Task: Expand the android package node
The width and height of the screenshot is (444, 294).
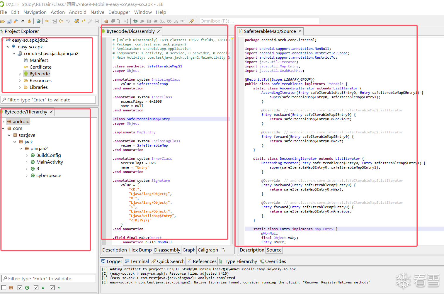Action: (3, 122)
